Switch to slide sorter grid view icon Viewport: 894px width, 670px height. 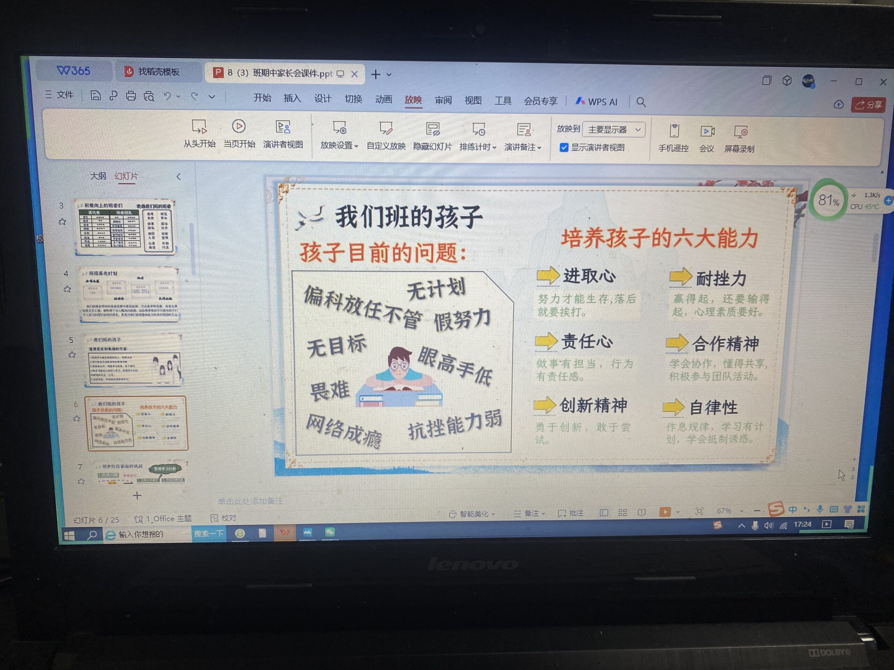[x=622, y=513]
